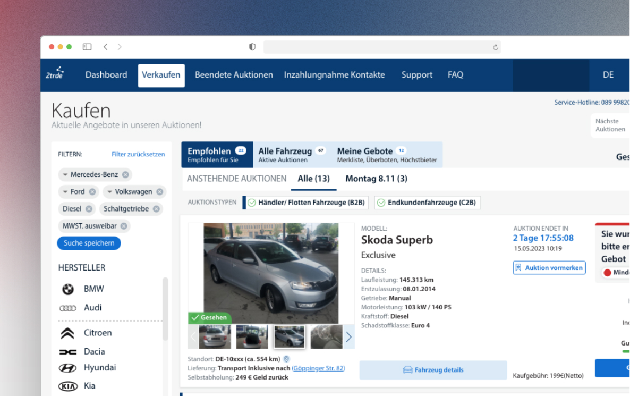Screen dimensions: 630x396
Task: Click the location pin icon near Standort
Action: point(286,359)
